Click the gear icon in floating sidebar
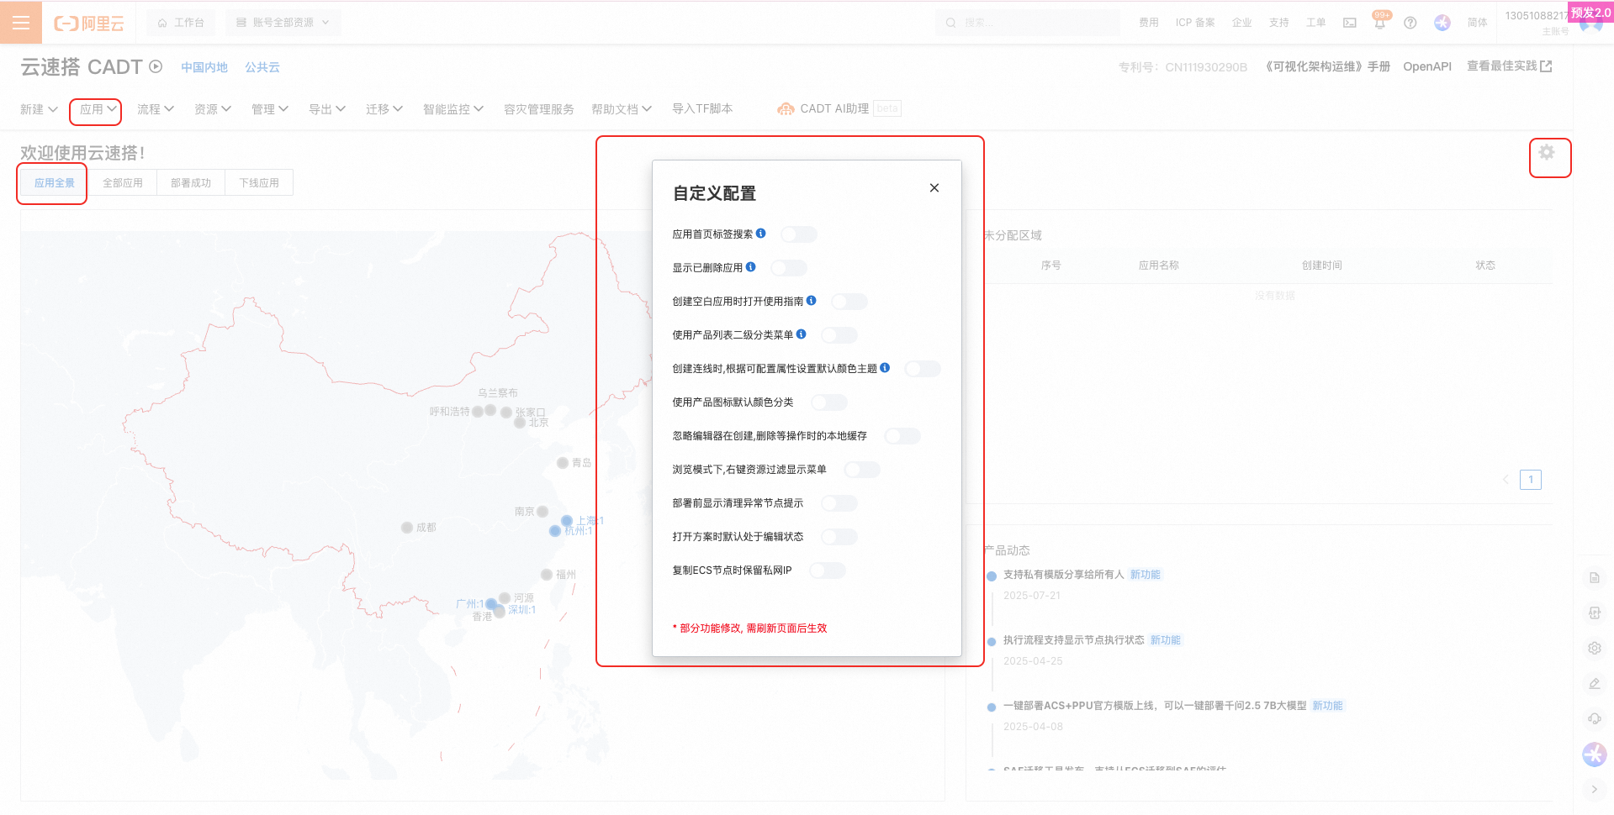The height and width of the screenshot is (815, 1614). pos(1595,649)
